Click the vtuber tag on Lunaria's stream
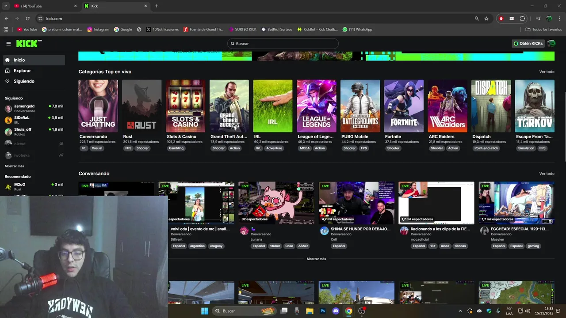Image resolution: width=566 pixels, height=318 pixels. (x=275, y=246)
